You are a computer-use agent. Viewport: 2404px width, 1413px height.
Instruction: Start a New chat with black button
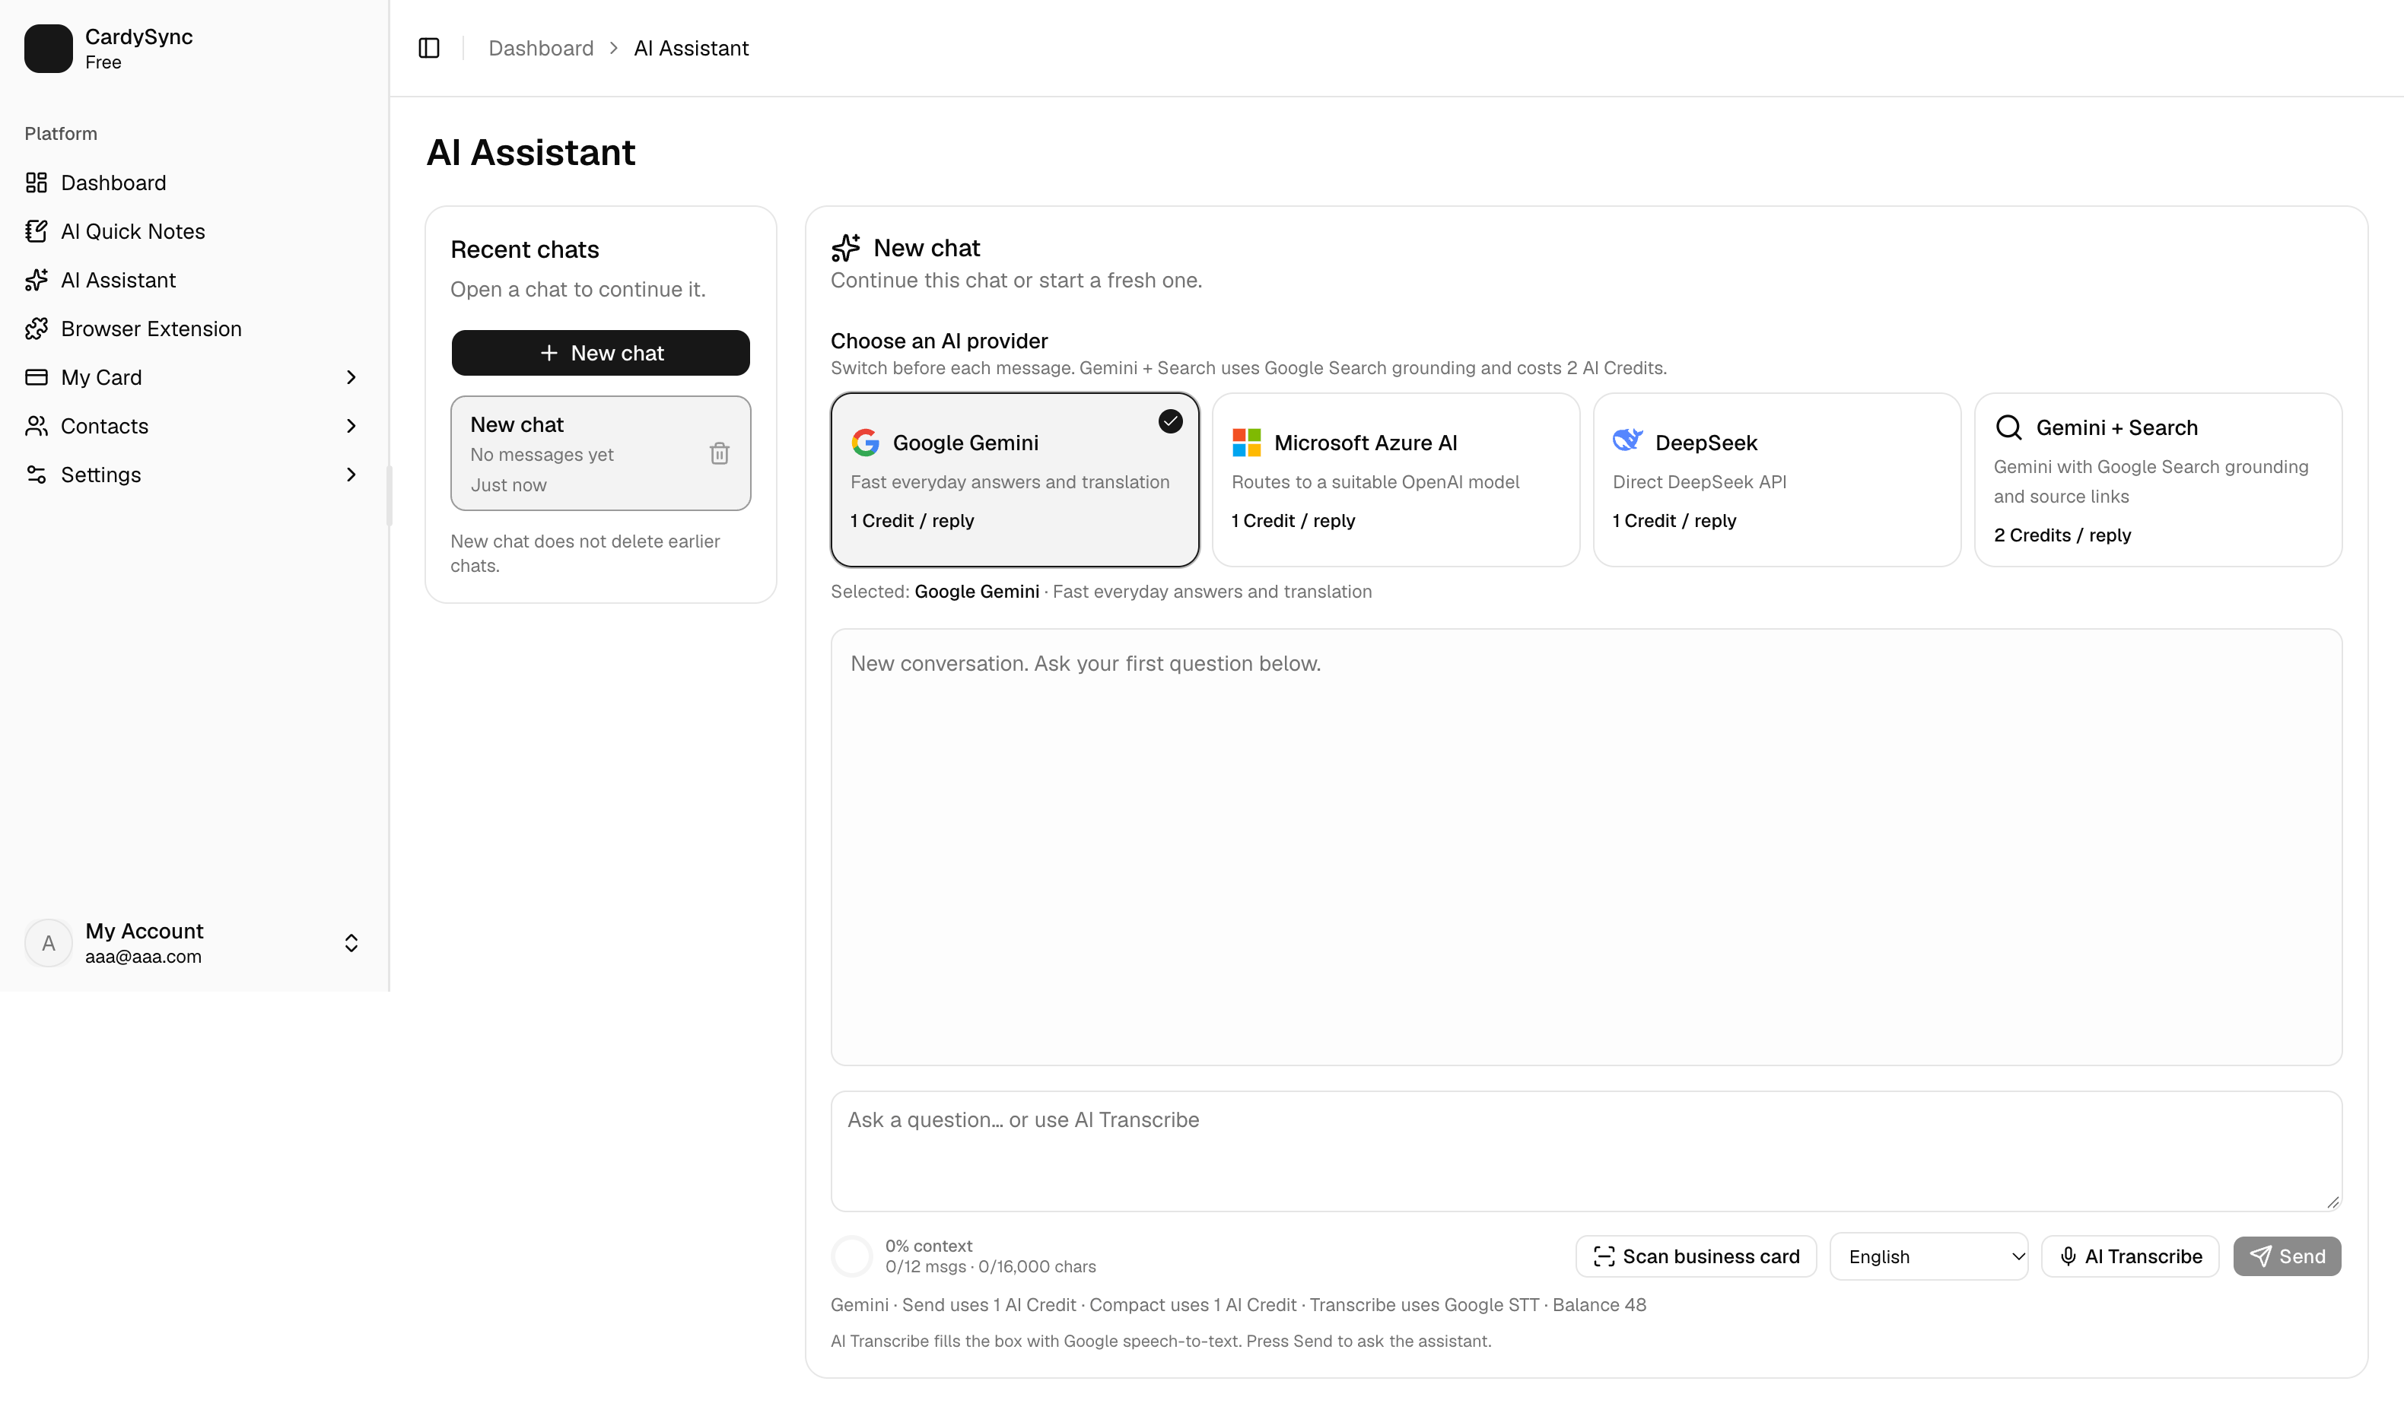point(600,353)
